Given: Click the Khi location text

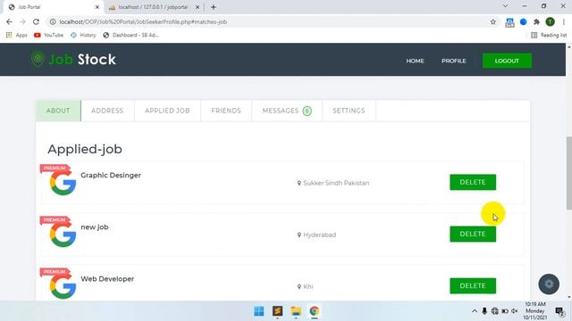Looking at the screenshot, I should pyautogui.click(x=307, y=287).
